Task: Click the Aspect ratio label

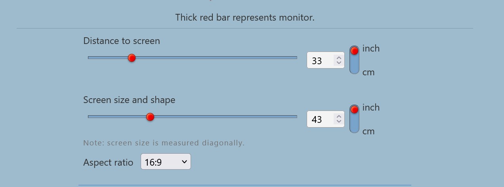Action: (x=108, y=162)
